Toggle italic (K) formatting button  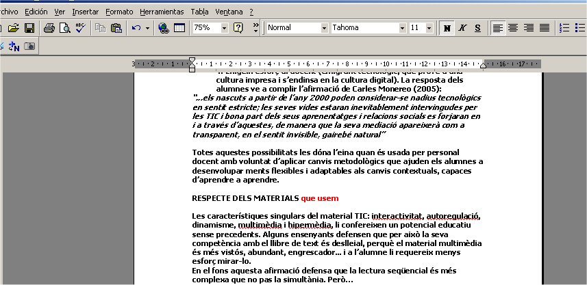pos(462,28)
